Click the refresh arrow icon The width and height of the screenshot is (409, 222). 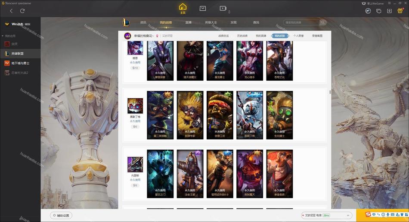pos(22,11)
